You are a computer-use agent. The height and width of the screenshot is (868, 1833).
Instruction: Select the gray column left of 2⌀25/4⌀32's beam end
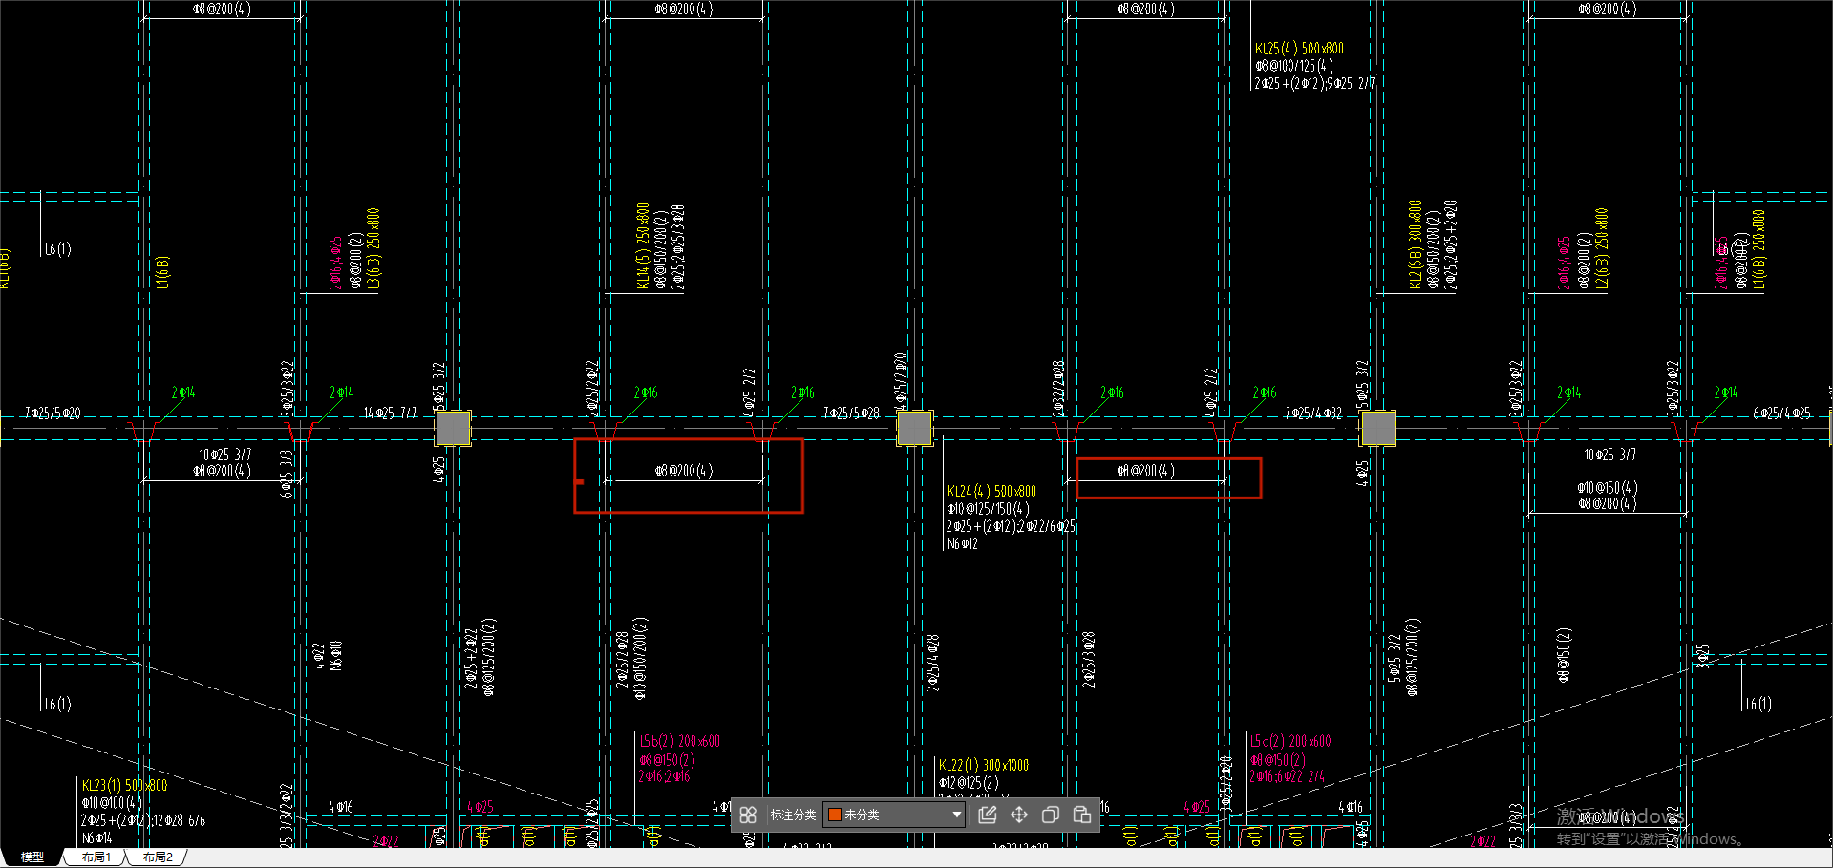914,428
